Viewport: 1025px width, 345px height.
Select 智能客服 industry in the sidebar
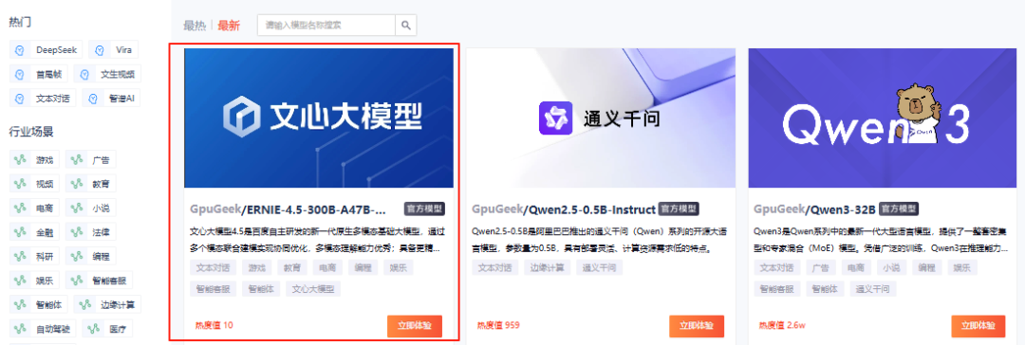point(100,281)
